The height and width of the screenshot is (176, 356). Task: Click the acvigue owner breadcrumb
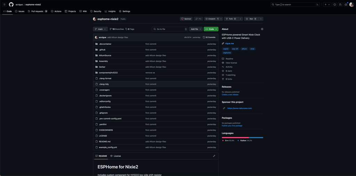[19, 5]
